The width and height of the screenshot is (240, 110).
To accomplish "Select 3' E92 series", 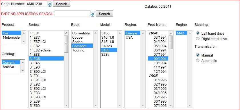I will coord(46,84).
